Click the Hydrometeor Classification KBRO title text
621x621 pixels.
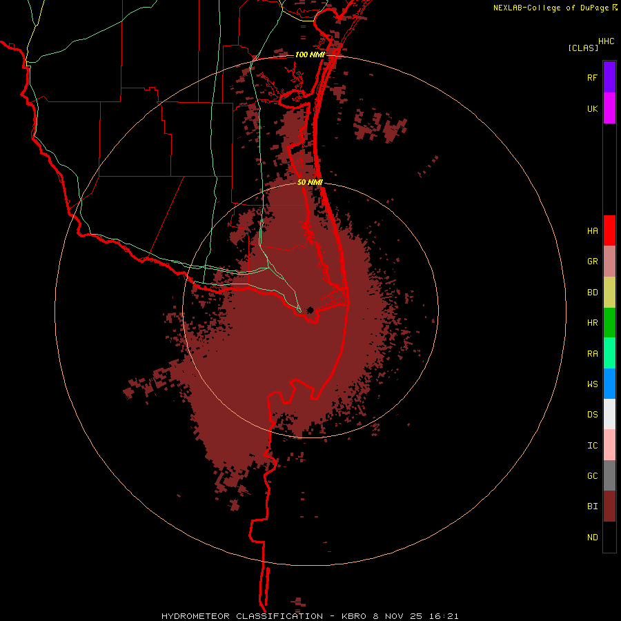tap(310, 616)
